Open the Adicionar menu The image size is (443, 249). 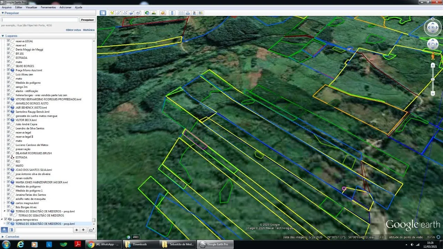(x=65, y=7)
